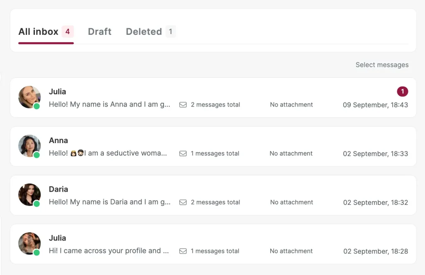Open the message starting 'Hi! I came across'
The width and height of the screenshot is (425, 275).
click(x=109, y=251)
